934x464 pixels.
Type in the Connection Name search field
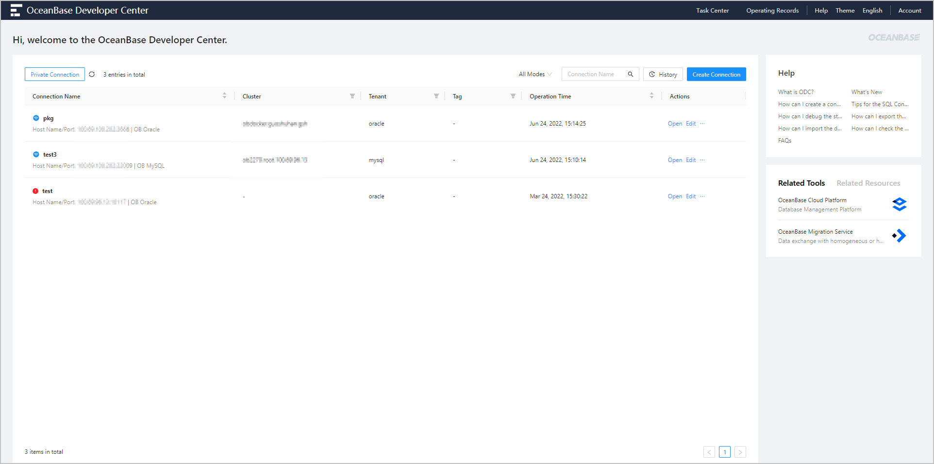(x=595, y=74)
